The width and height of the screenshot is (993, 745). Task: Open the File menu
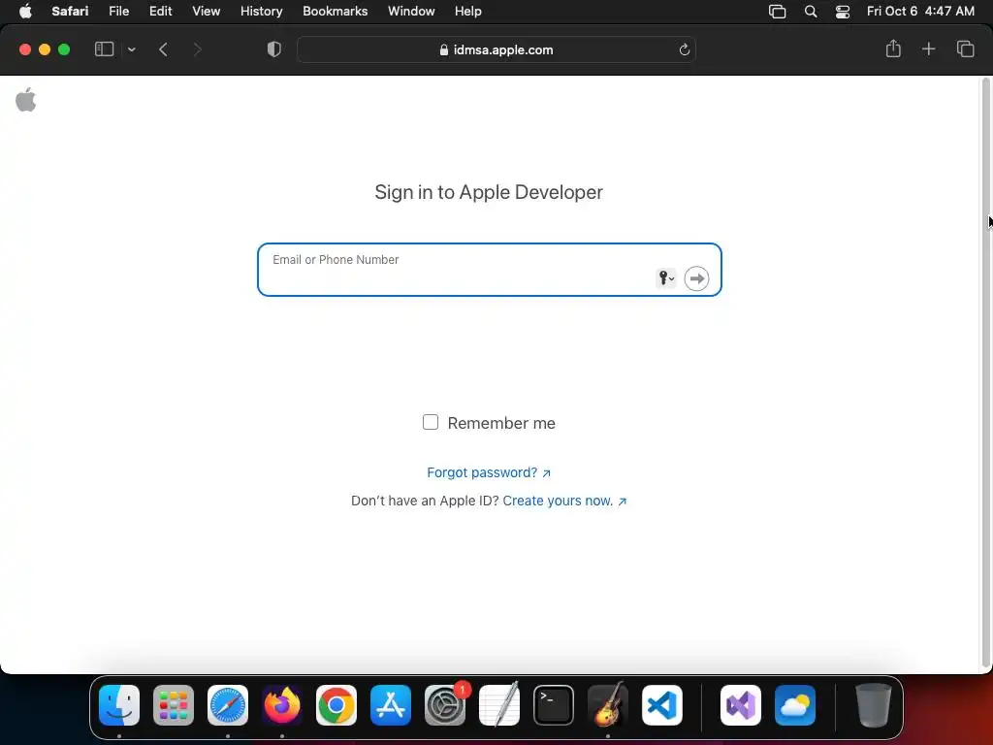tap(118, 11)
